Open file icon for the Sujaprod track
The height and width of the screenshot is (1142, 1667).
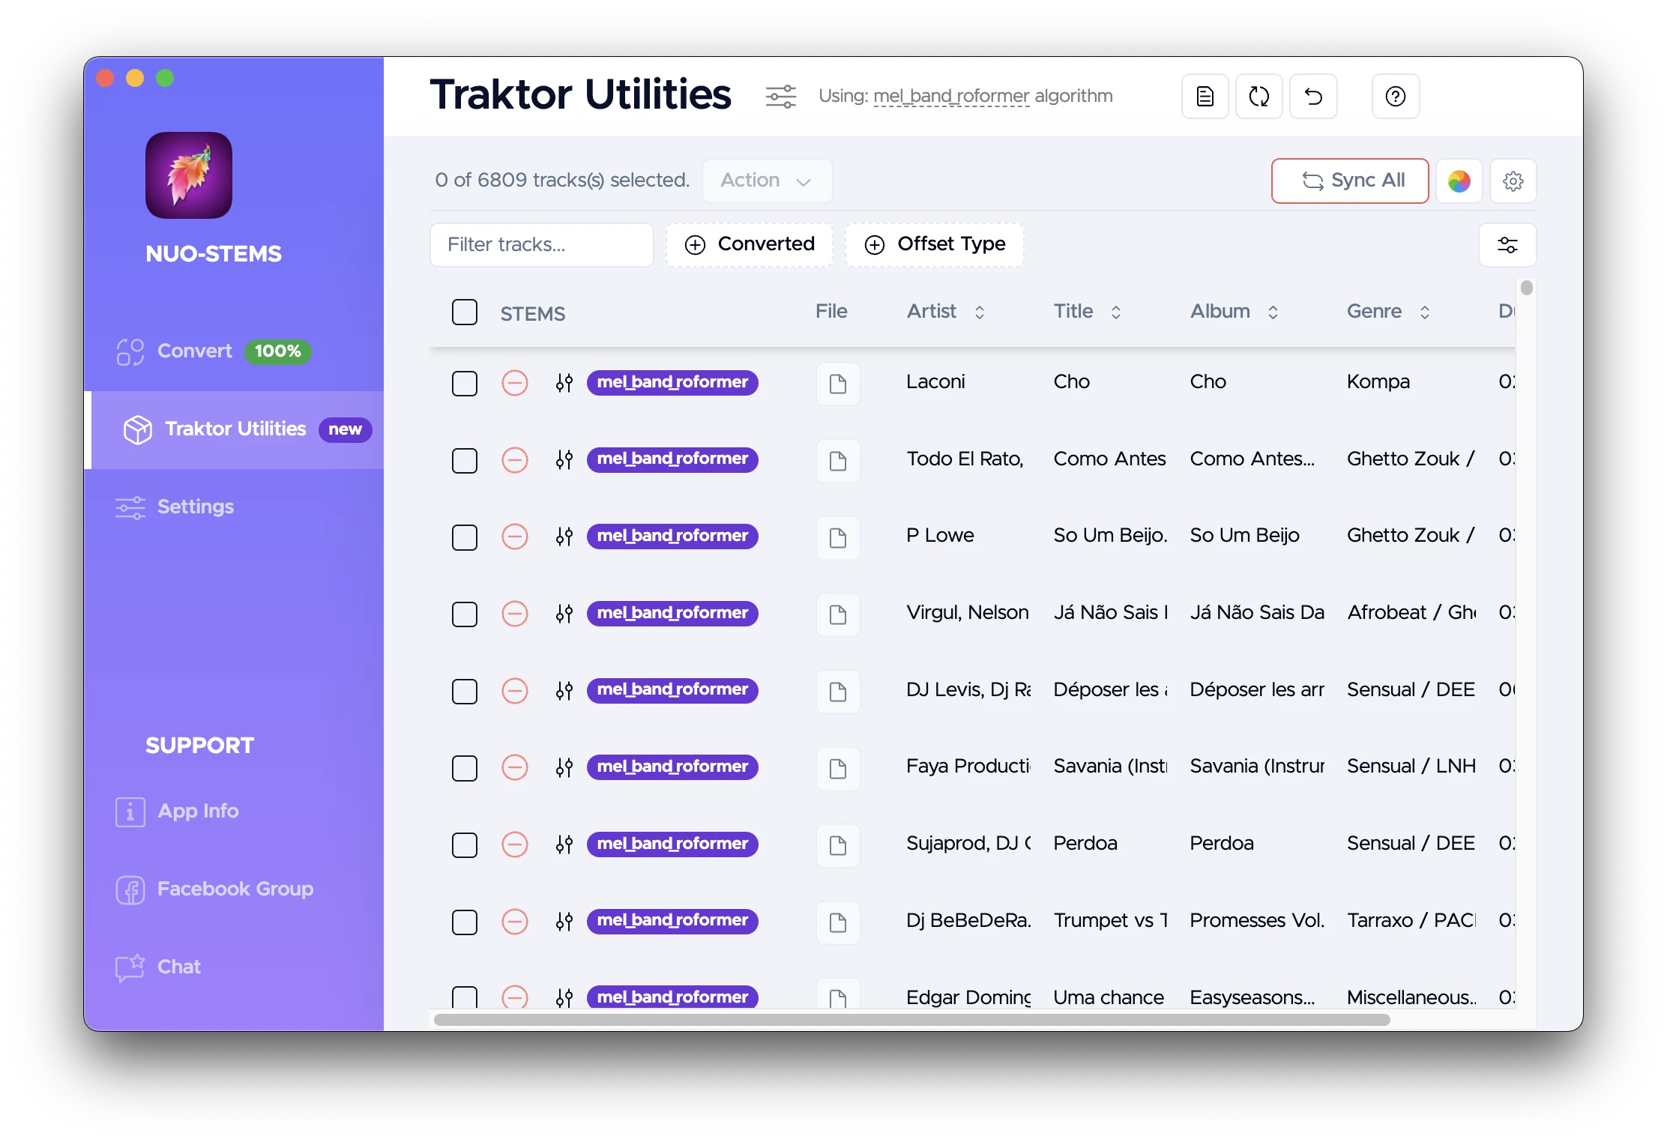click(838, 845)
